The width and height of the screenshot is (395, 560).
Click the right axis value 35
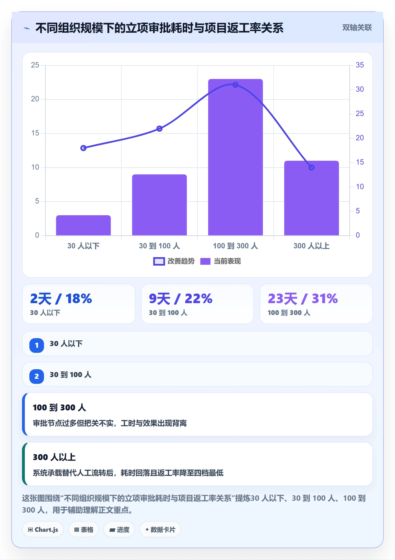(360, 65)
